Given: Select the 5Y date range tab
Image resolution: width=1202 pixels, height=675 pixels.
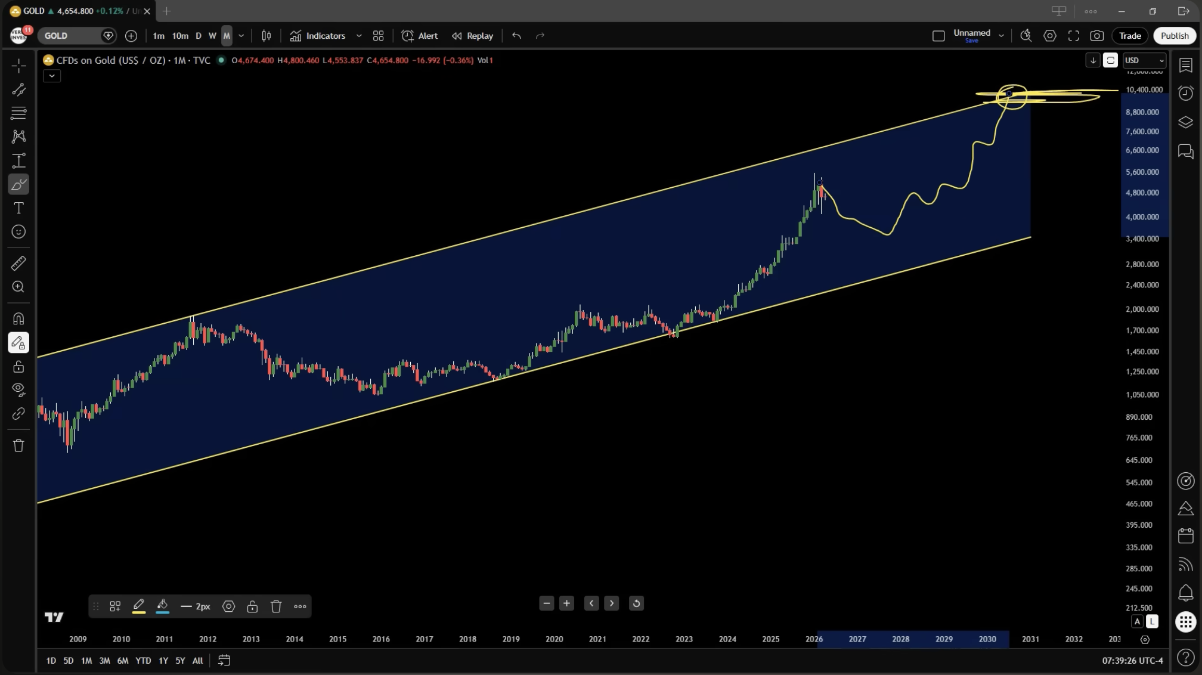Looking at the screenshot, I should [x=180, y=660].
